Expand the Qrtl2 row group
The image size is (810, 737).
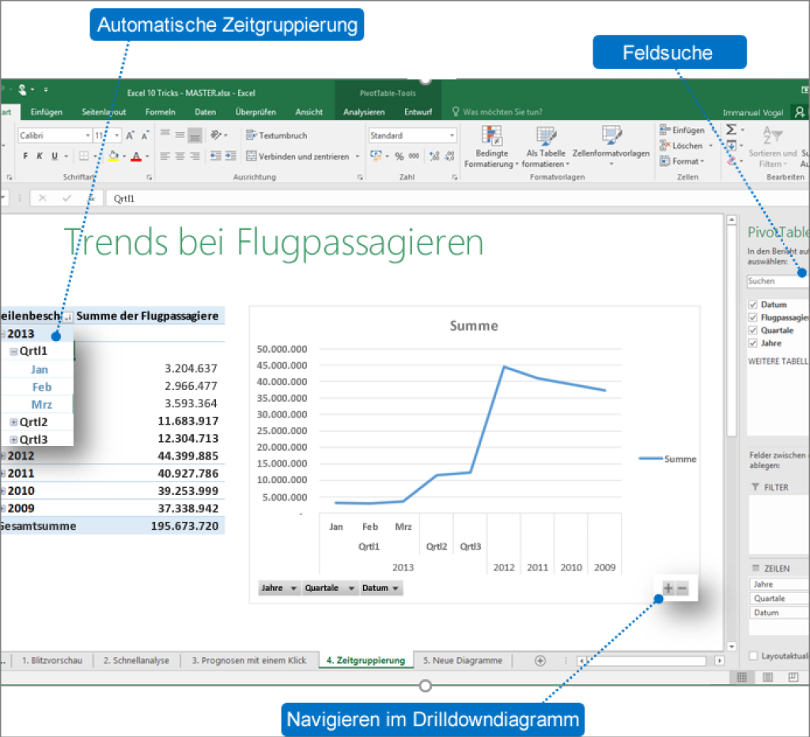(x=14, y=422)
